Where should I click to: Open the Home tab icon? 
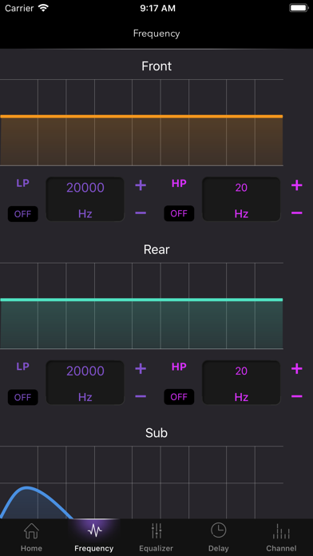click(31, 537)
